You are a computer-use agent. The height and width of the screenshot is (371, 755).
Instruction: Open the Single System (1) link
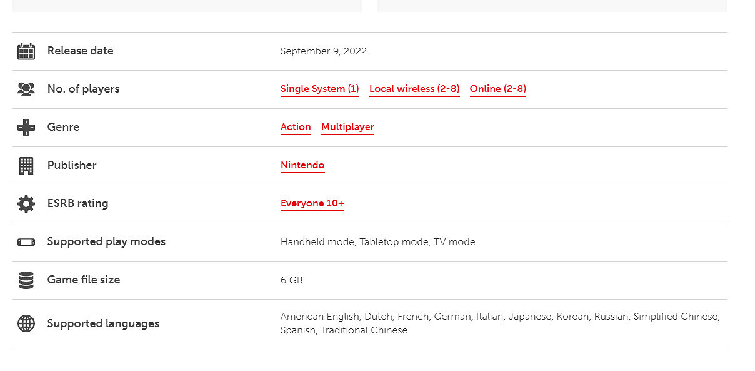pyautogui.click(x=319, y=89)
